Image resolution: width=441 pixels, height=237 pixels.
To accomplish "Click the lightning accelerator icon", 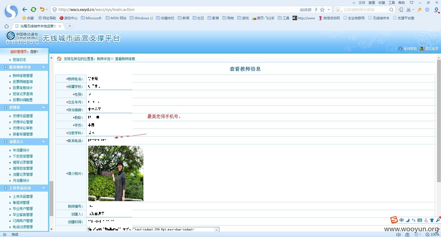I will tap(316, 10).
